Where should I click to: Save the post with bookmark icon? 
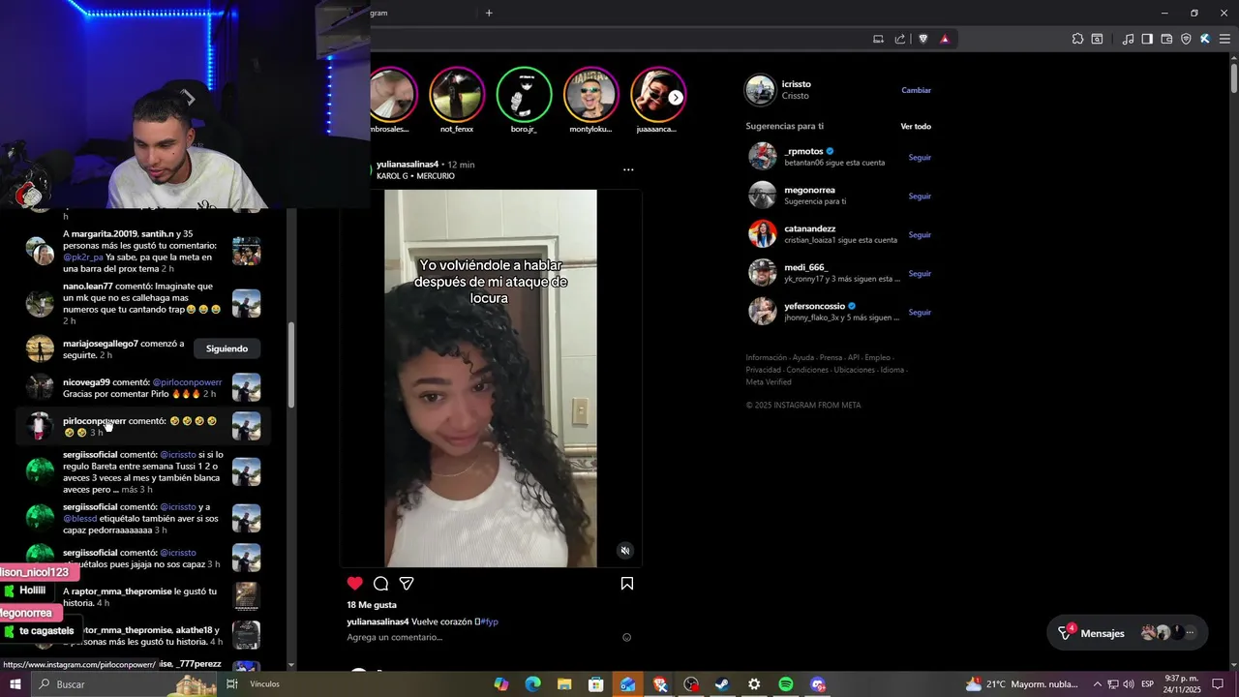pos(627,583)
